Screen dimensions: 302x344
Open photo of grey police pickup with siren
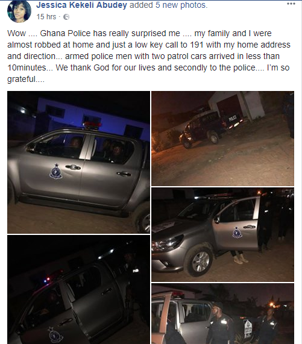[78, 162]
